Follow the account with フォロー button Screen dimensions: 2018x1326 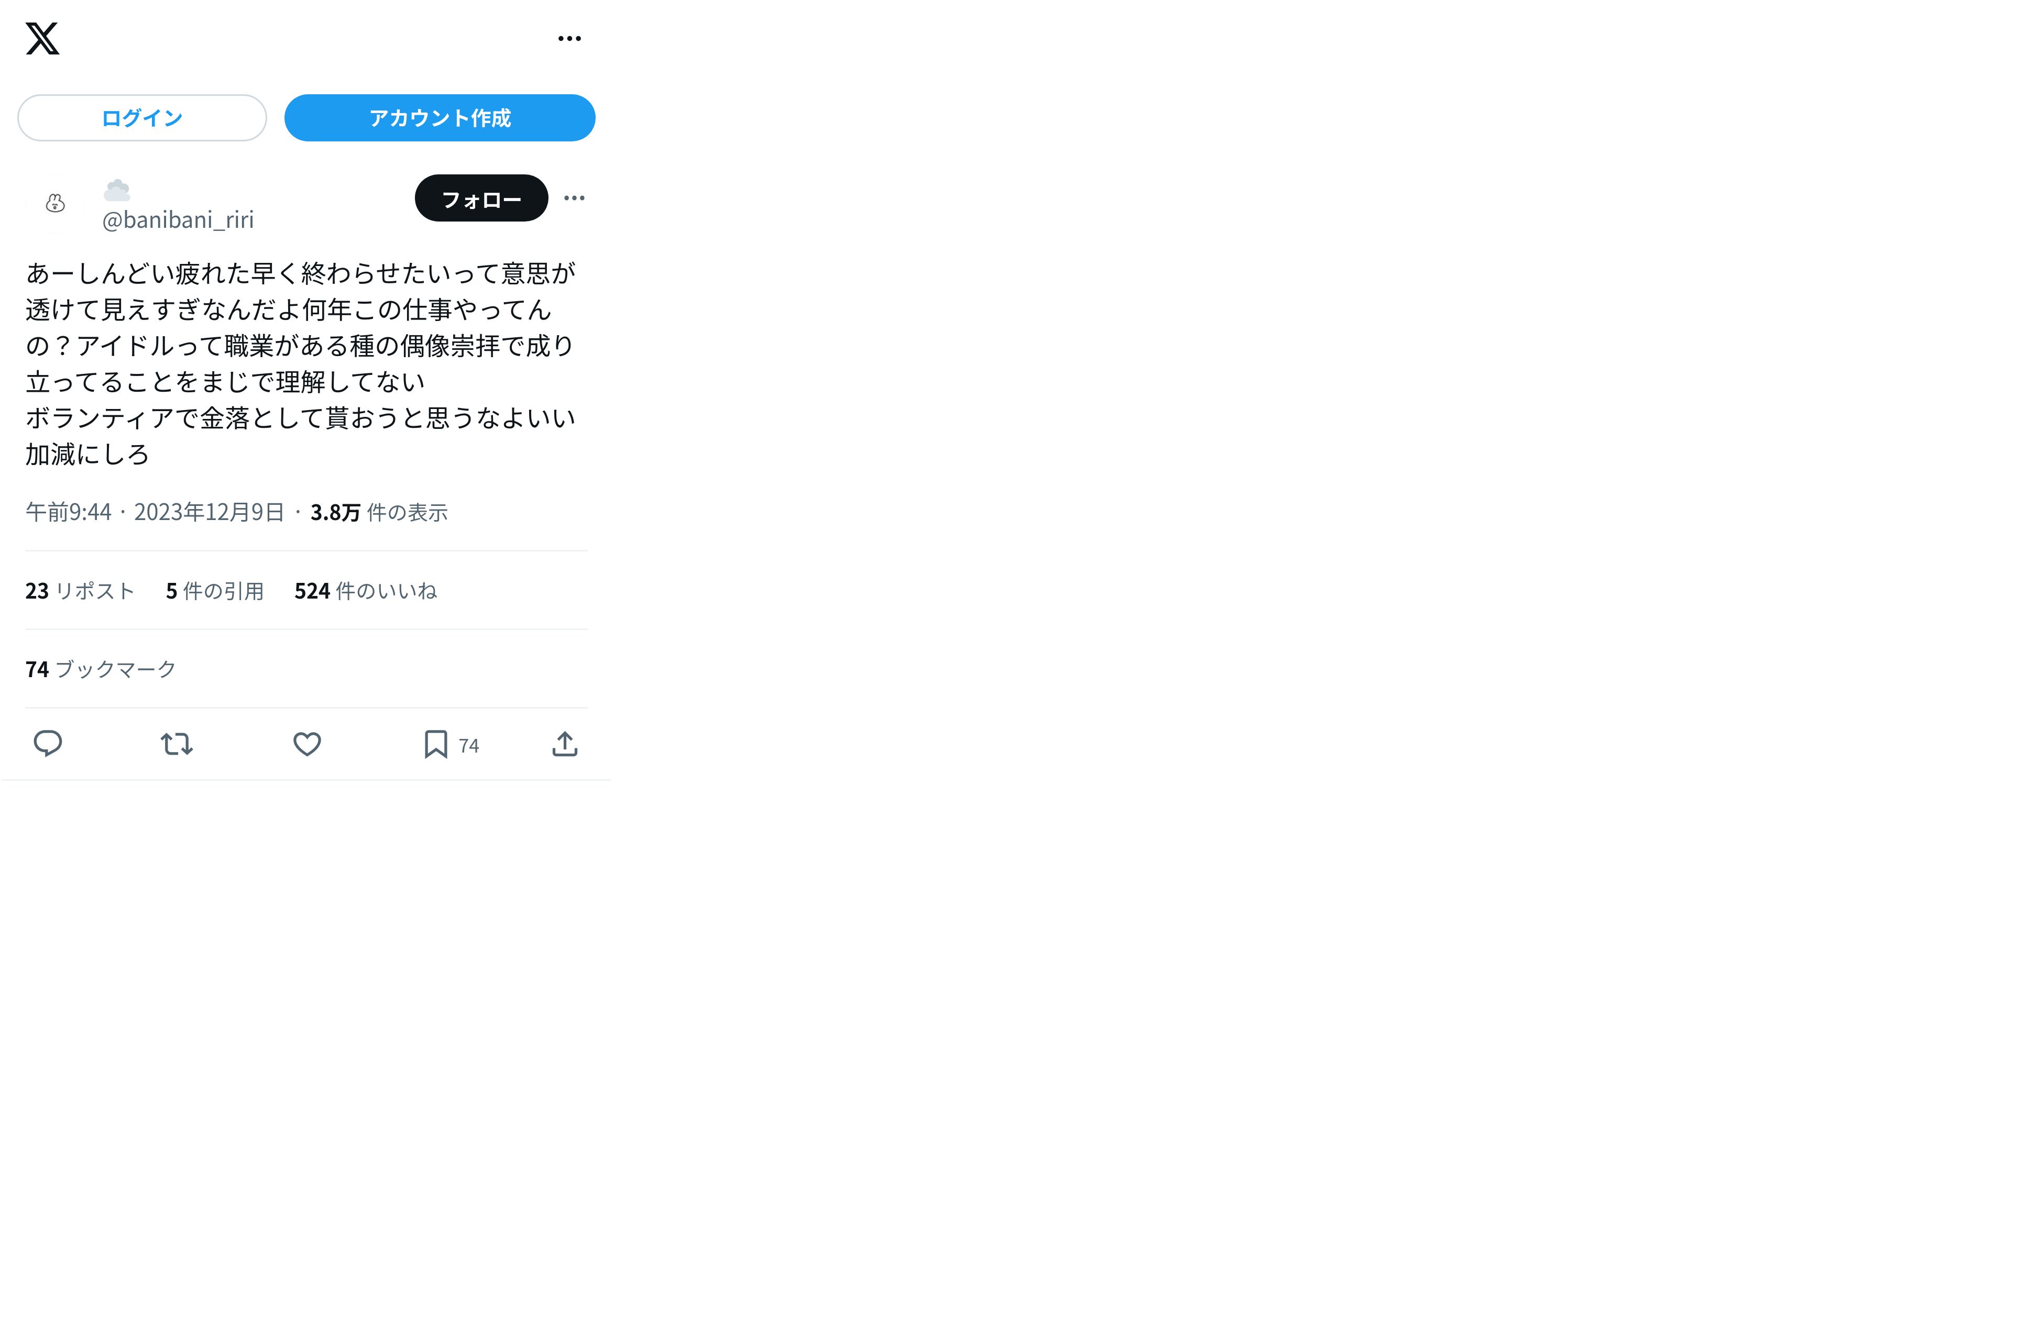(x=481, y=198)
